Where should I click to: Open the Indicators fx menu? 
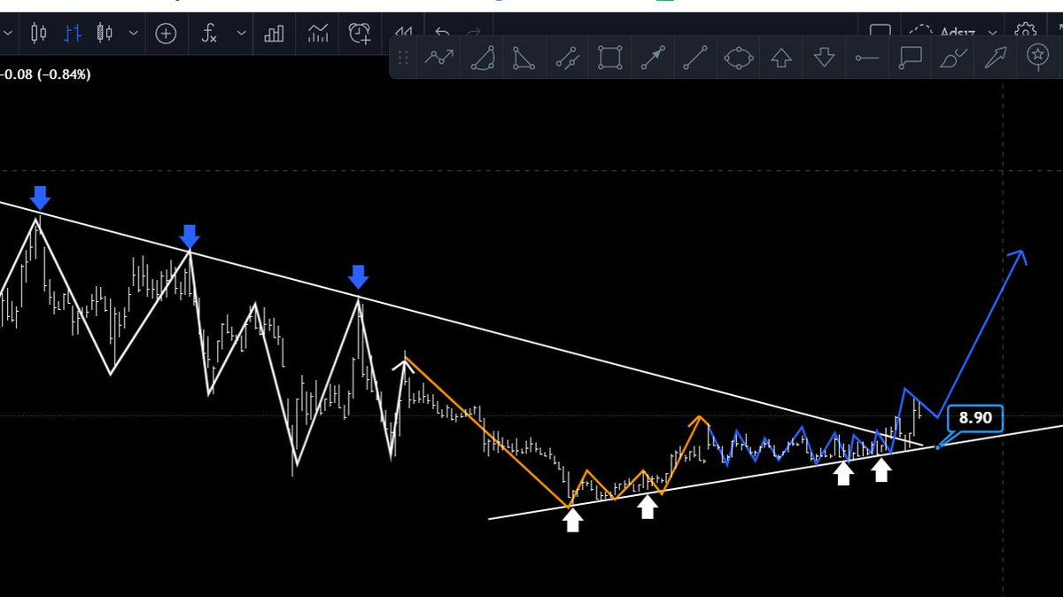pyautogui.click(x=209, y=34)
